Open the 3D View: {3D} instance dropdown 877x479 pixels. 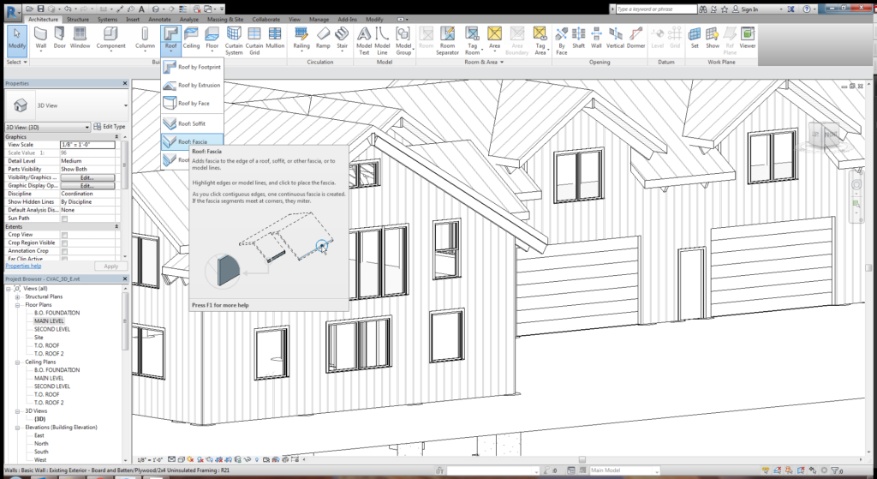pyautogui.click(x=48, y=127)
